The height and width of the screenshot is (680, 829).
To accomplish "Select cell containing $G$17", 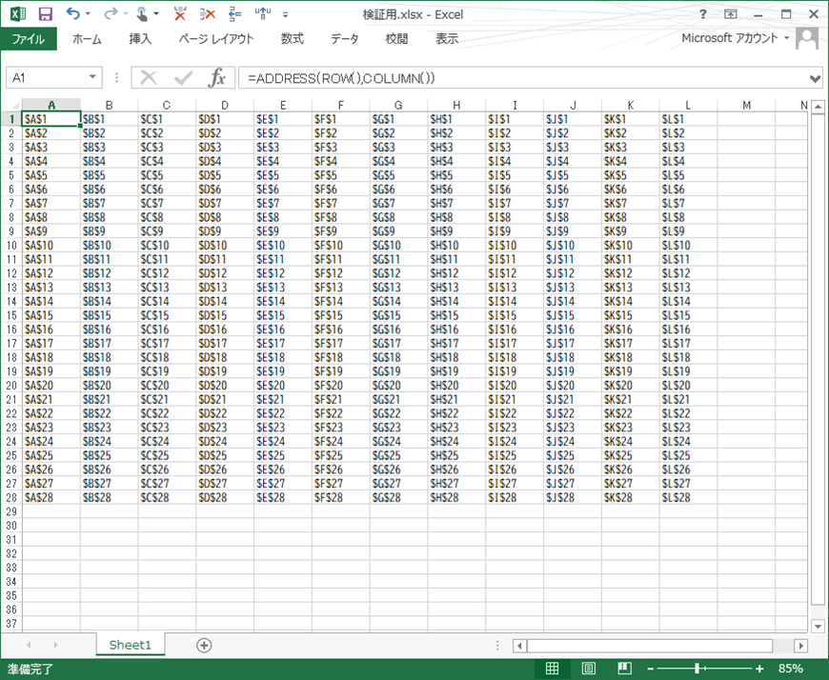I will pyautogui.click(x=398, y=344).
